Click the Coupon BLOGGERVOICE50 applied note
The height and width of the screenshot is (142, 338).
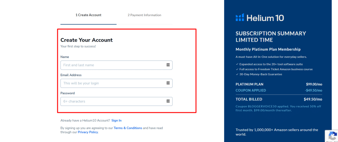coord(279,108)
